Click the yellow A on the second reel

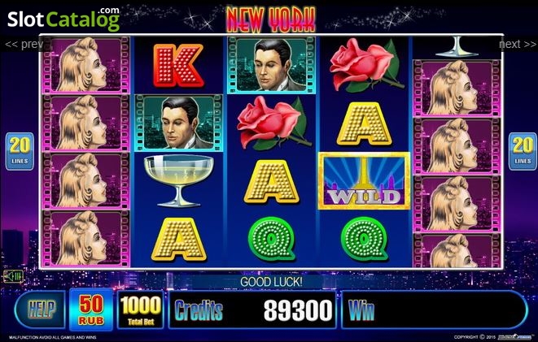[179, 239]
